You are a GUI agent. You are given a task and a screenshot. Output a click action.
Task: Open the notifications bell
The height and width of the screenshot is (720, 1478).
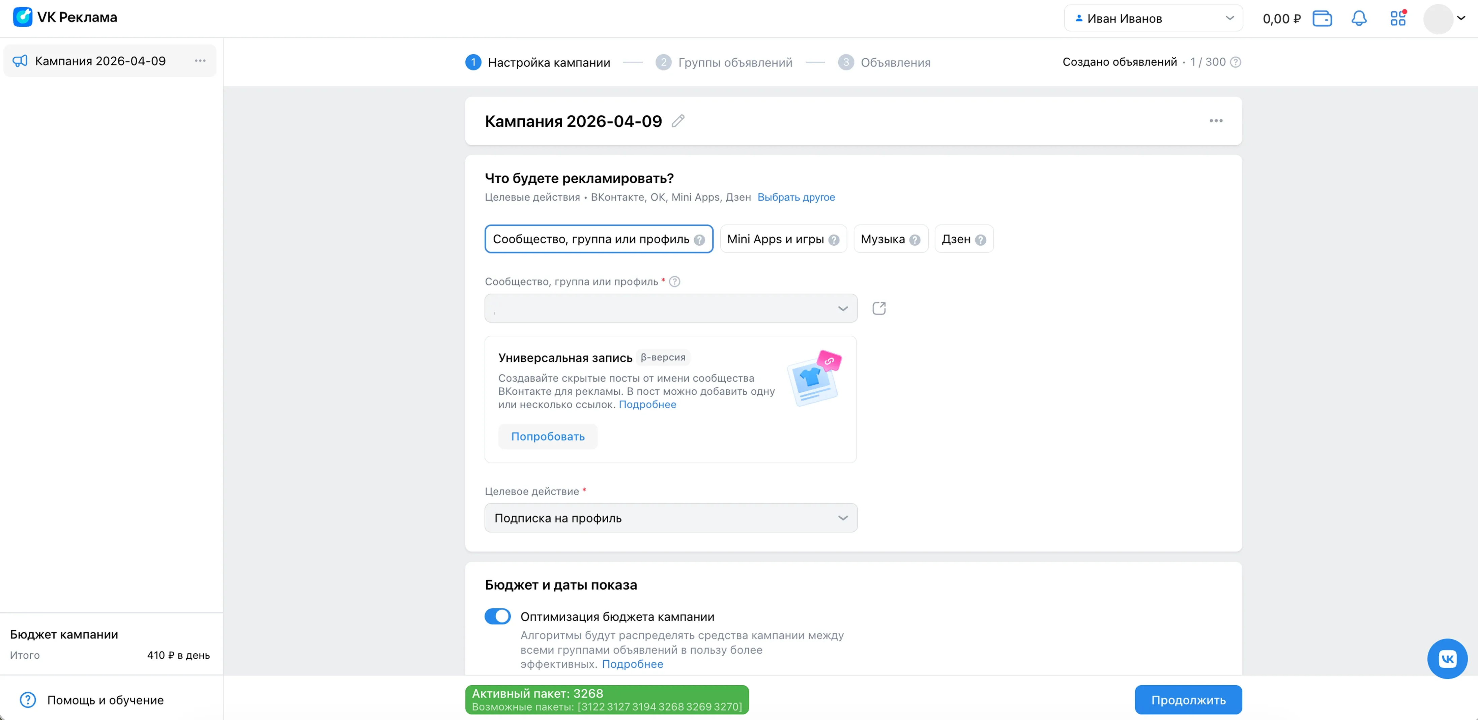pos(1359,18)
